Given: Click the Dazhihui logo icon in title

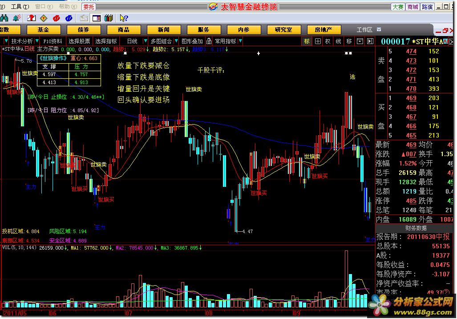Looking at the screenshot, I should (213, 6).
